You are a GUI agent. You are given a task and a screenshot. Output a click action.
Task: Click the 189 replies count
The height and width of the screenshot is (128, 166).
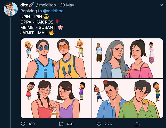31,124
